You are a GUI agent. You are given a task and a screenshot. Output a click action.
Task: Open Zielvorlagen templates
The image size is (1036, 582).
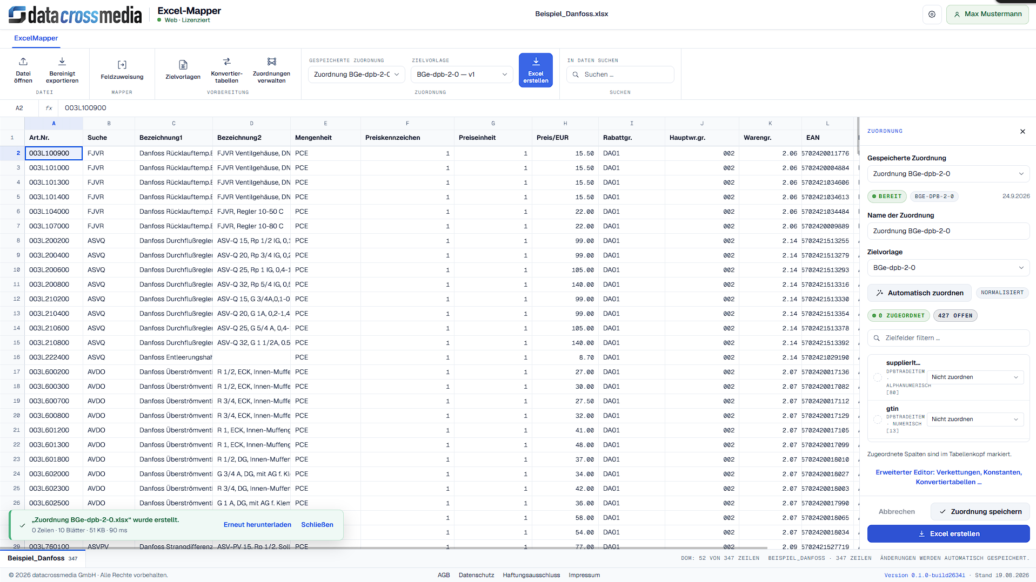[183, 70]
